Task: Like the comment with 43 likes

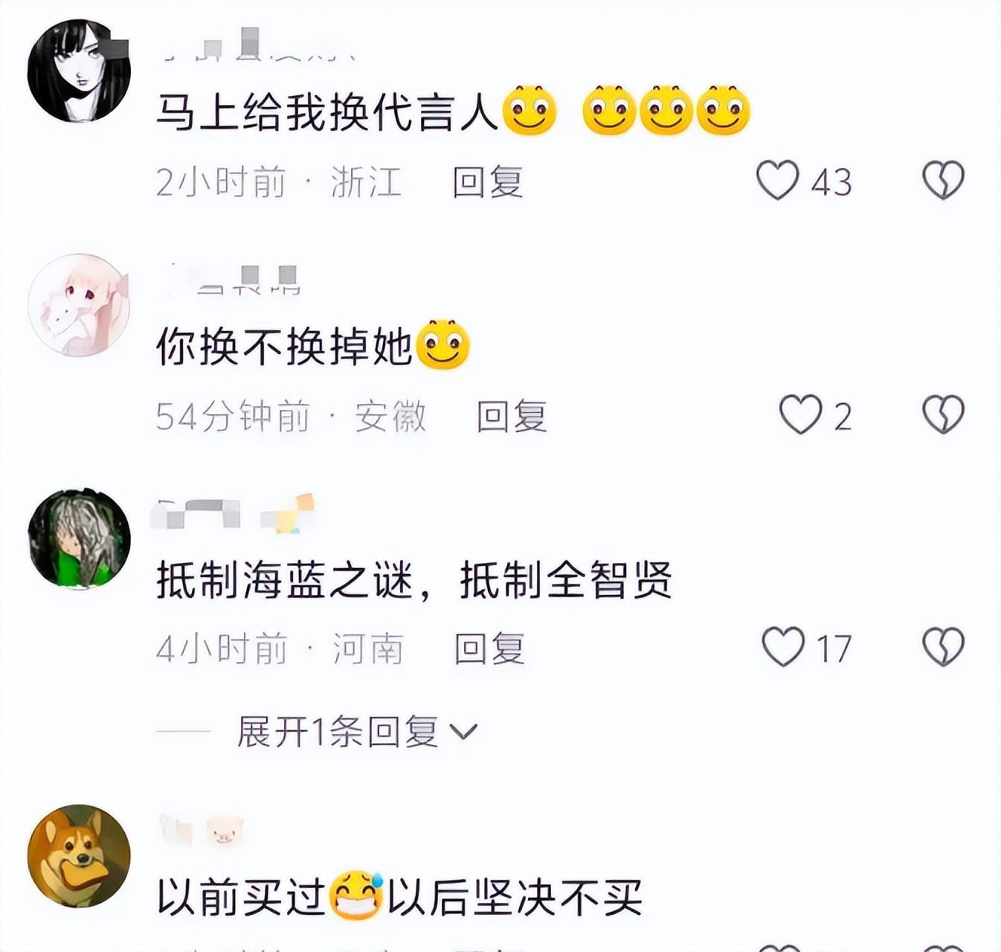Action: 777,181
